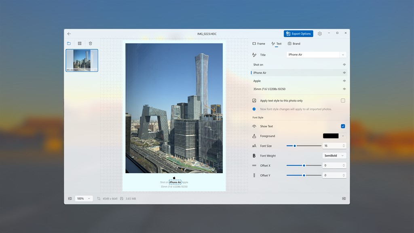Click the Title text icon

pos(254,55)
